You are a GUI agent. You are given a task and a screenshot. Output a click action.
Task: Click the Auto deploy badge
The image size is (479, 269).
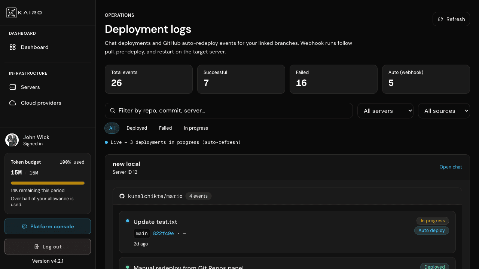coord(431,231)
